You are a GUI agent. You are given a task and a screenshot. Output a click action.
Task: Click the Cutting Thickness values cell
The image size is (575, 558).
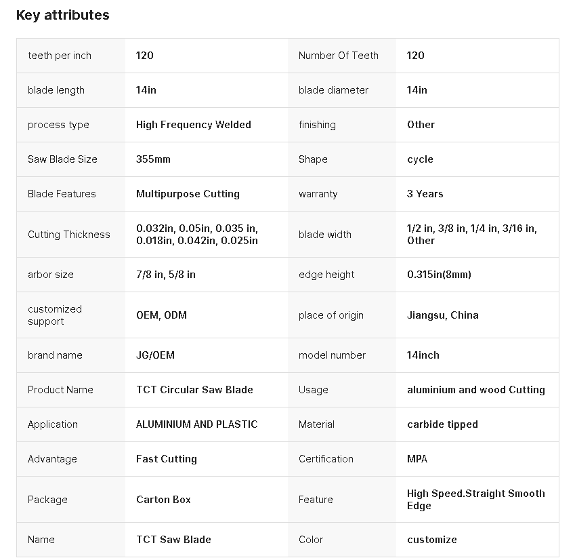click(x=196, y=235)
